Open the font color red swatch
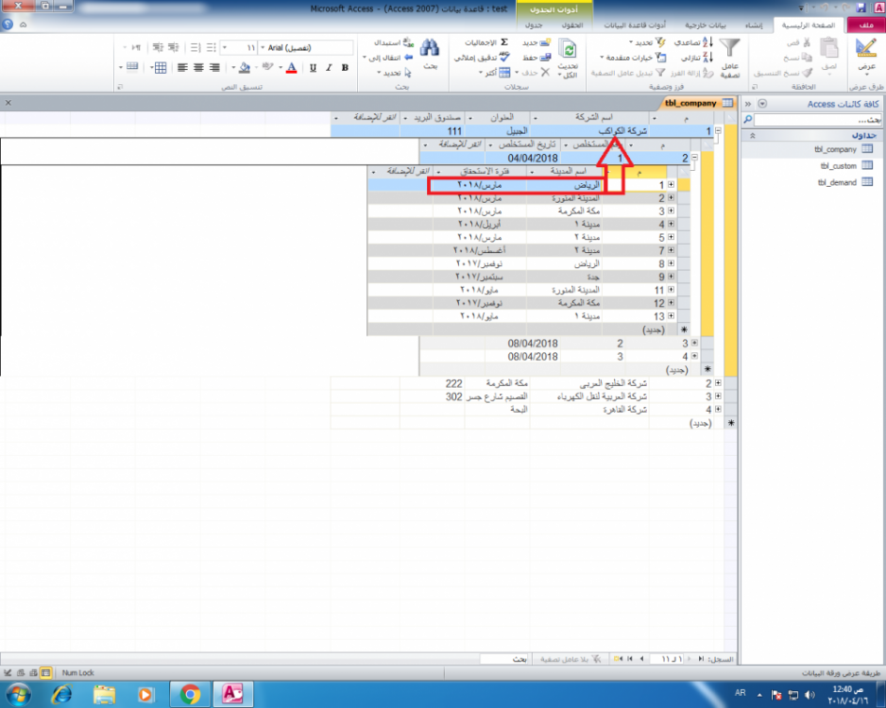Screen dimensions: 886x708 tap(290, 68)
